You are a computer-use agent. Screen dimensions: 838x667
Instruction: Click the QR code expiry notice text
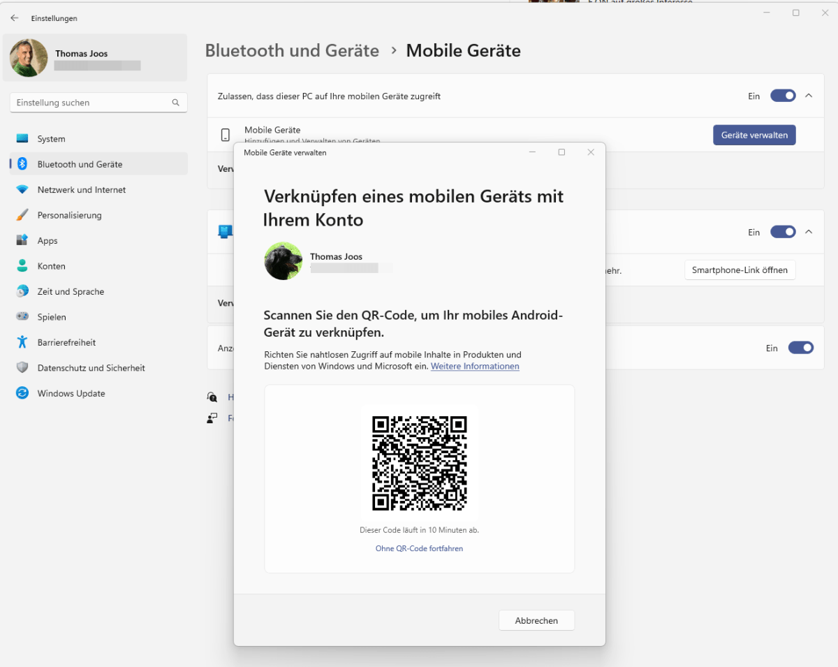[419, 530]
